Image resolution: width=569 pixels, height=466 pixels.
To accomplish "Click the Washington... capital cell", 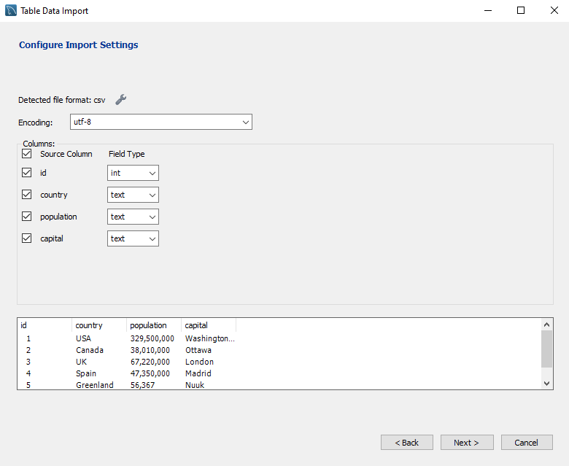I will click(210, 338).
